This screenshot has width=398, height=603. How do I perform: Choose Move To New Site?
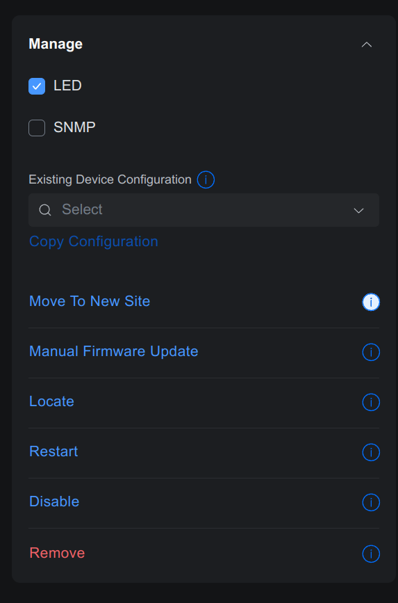90,301
